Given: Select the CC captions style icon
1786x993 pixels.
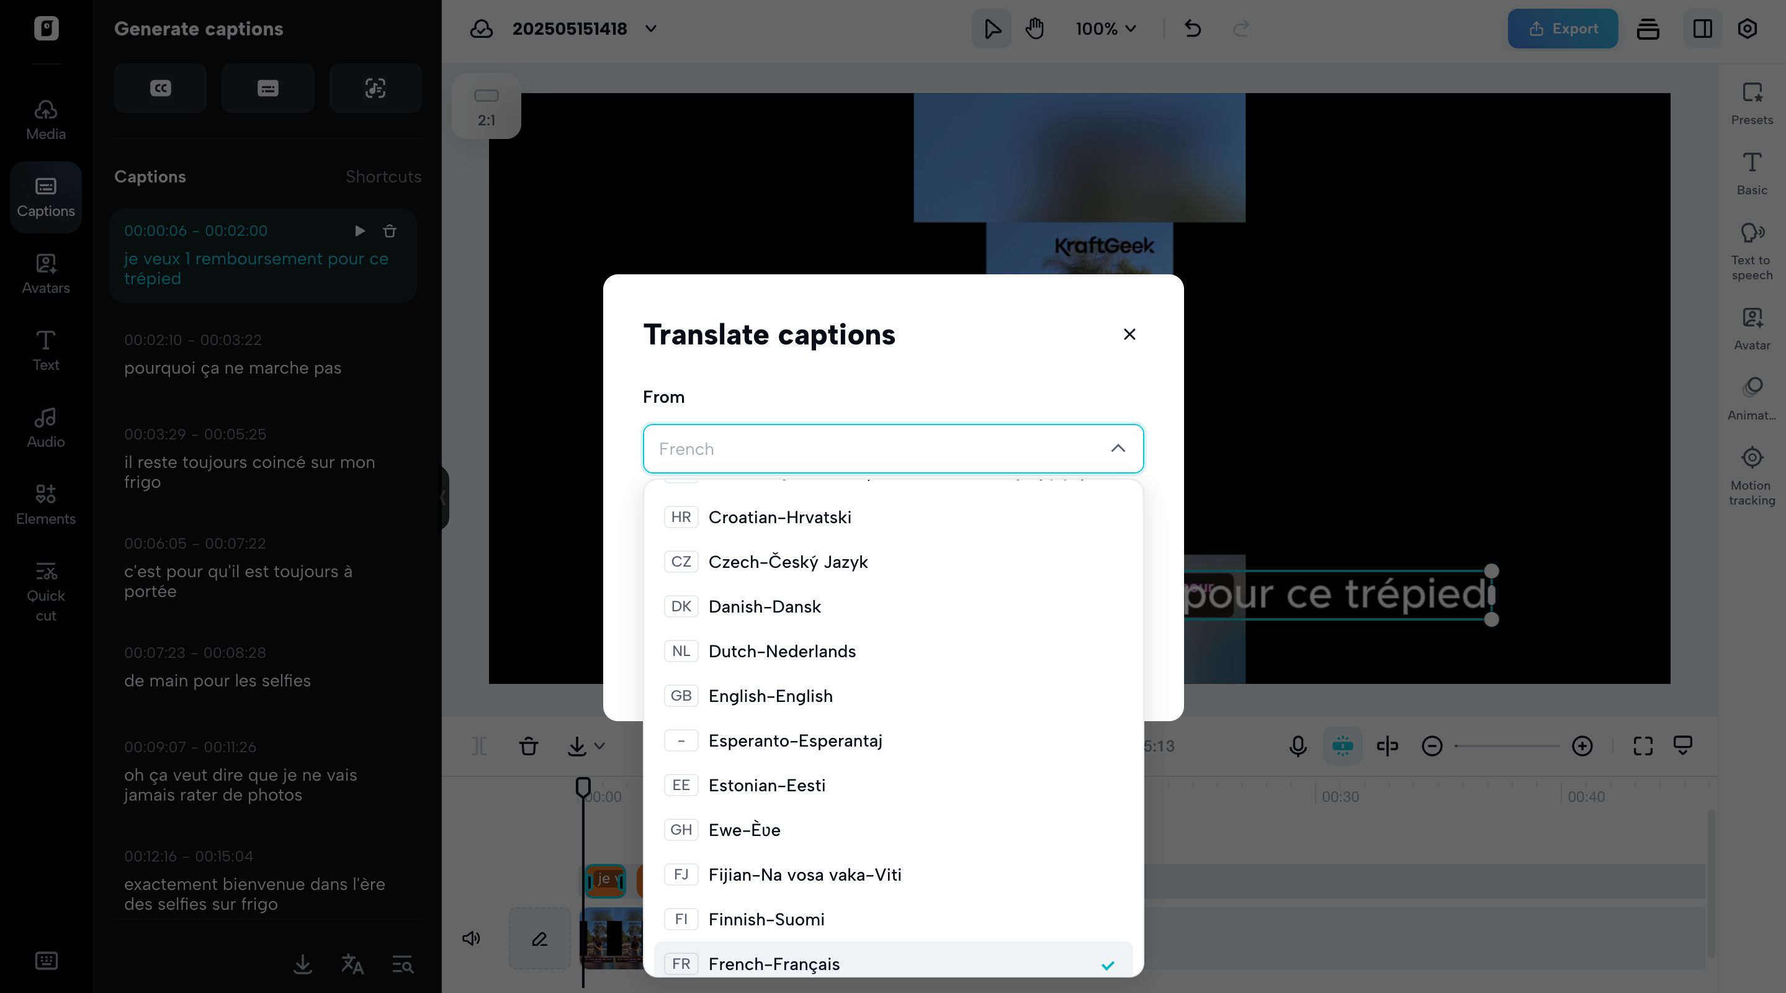Looking at the screenshot, I should (159, 88).
